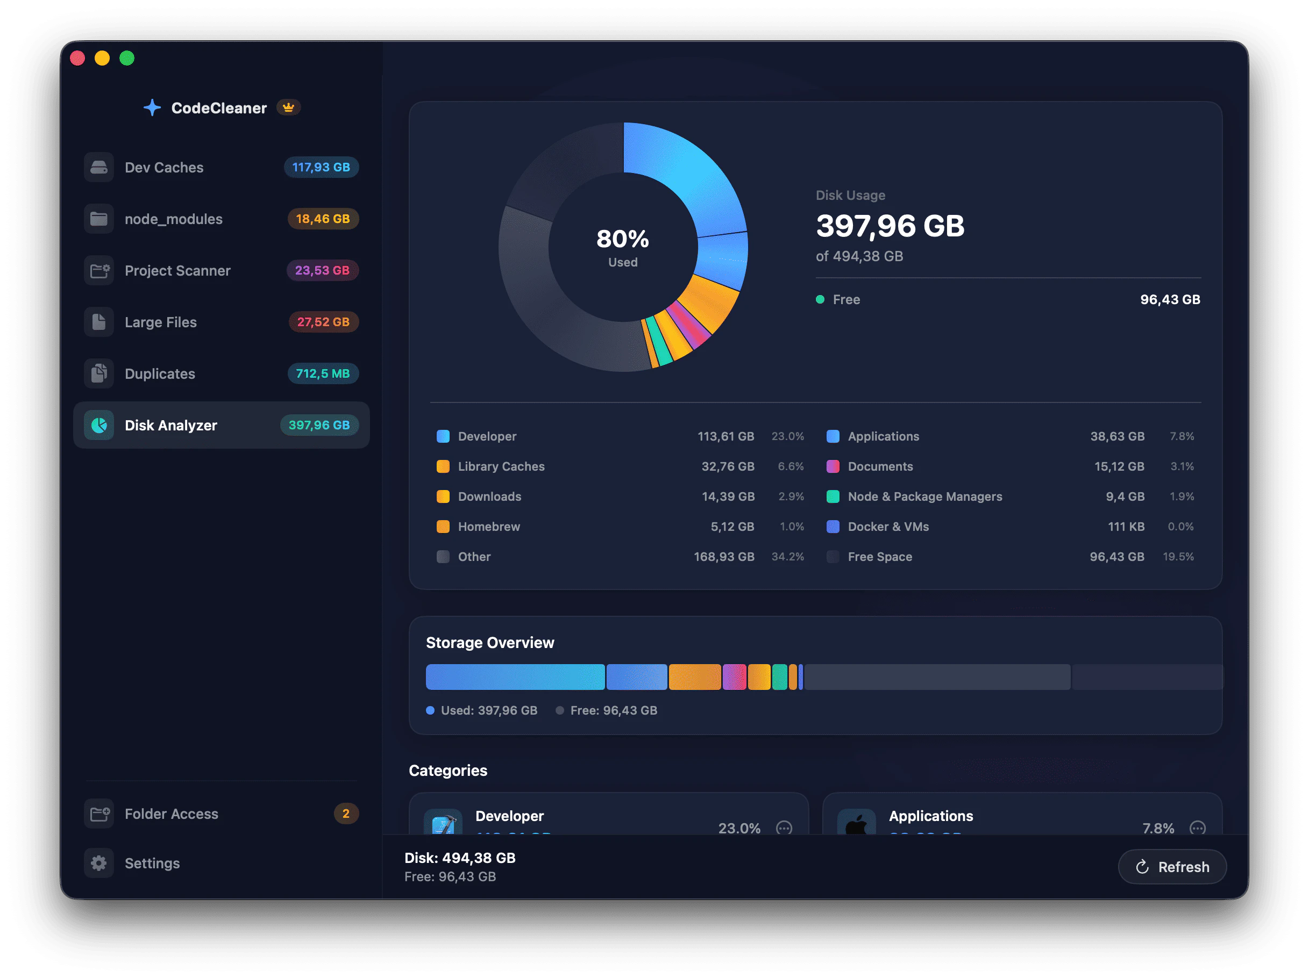Click the blue Developer legend color dot
The height and width of the screenshot is (979, 1309).
pyautogui.click(x=443, y=436)
